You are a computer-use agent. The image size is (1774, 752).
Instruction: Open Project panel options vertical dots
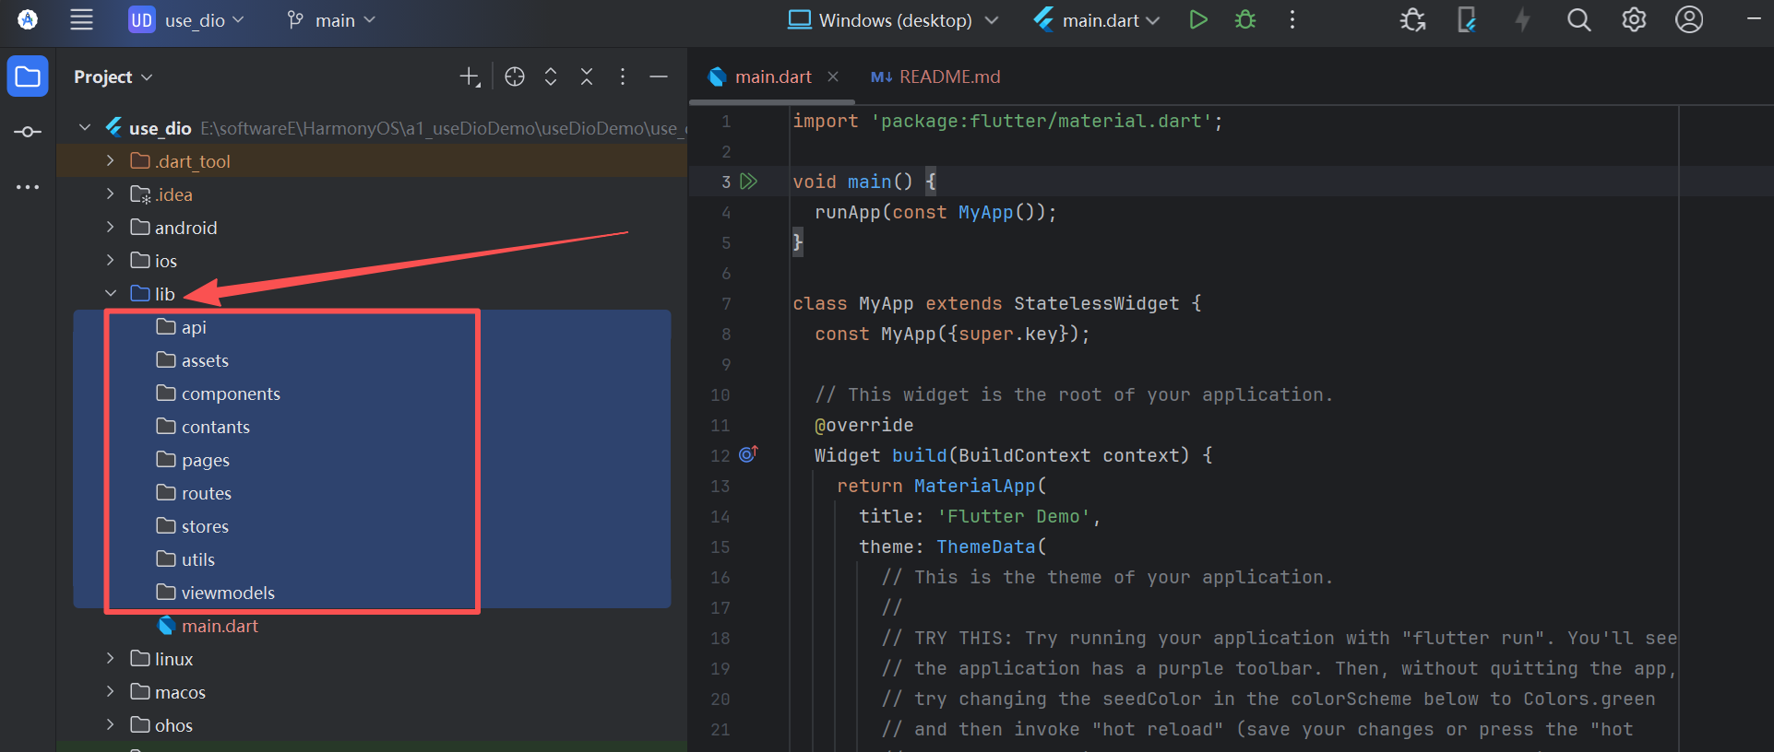coord(623,77)
